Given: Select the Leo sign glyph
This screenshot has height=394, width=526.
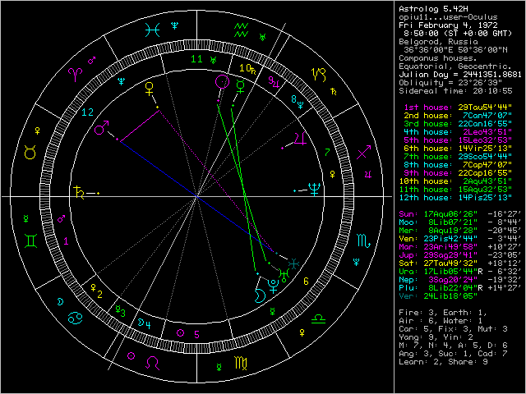Looking at the screenshot, I should click(x=152, y=363).
